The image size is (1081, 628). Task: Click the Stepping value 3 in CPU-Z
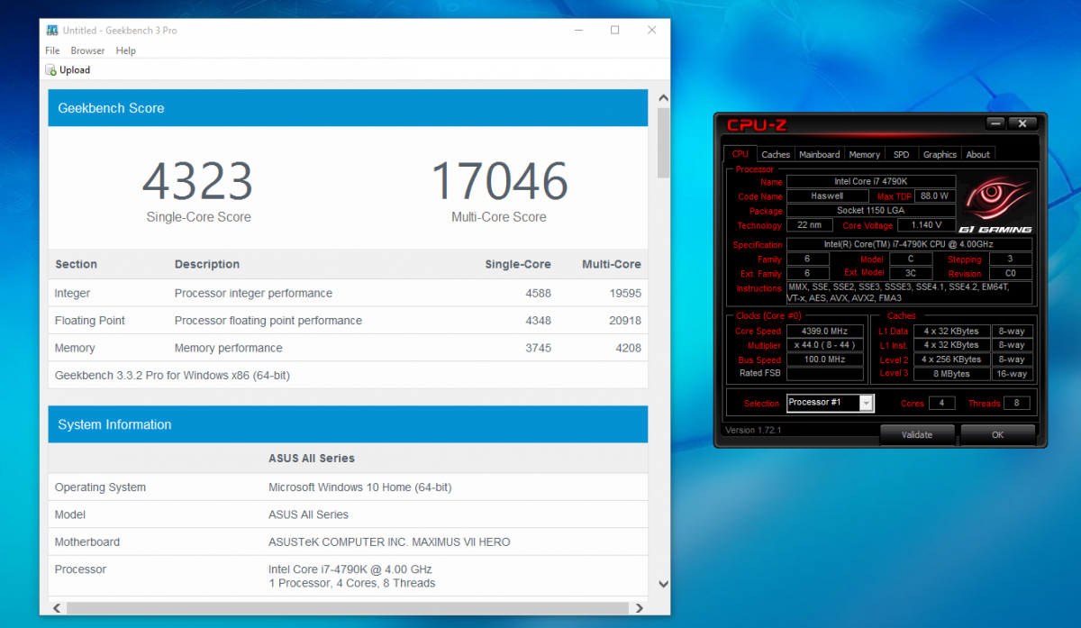[x=1009, y=259]
